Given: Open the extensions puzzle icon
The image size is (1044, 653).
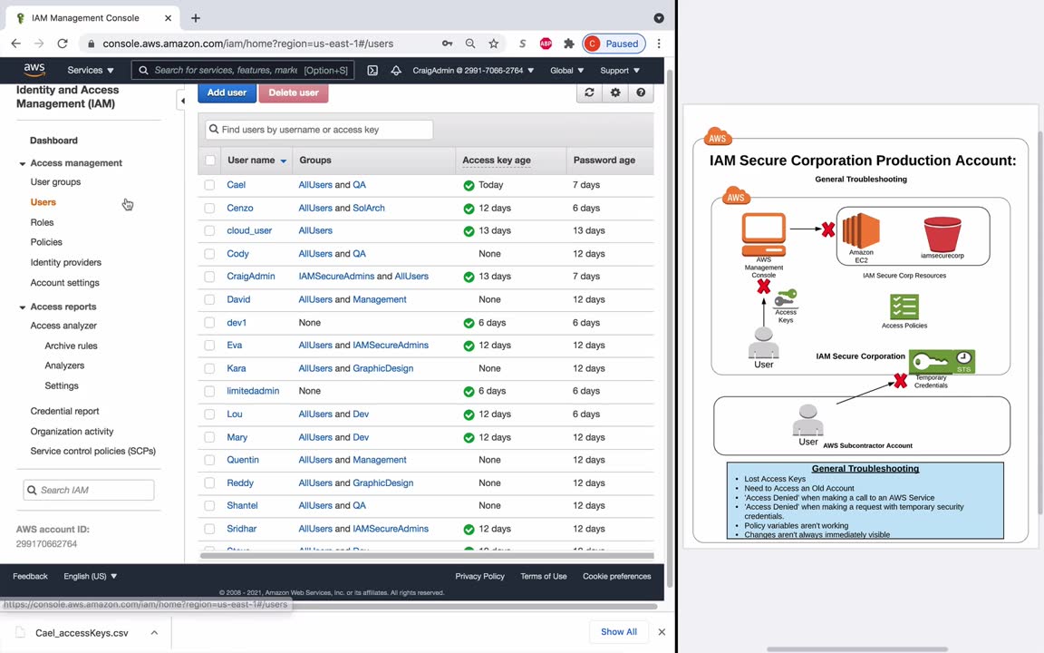Looking at the screenshot, I should point(568,44).
